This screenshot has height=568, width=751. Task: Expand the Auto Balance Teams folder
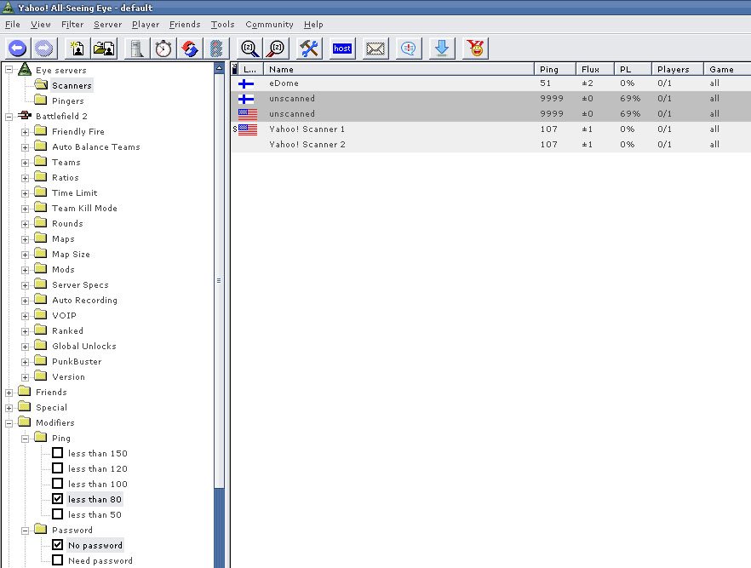click(x=25, y=147)
